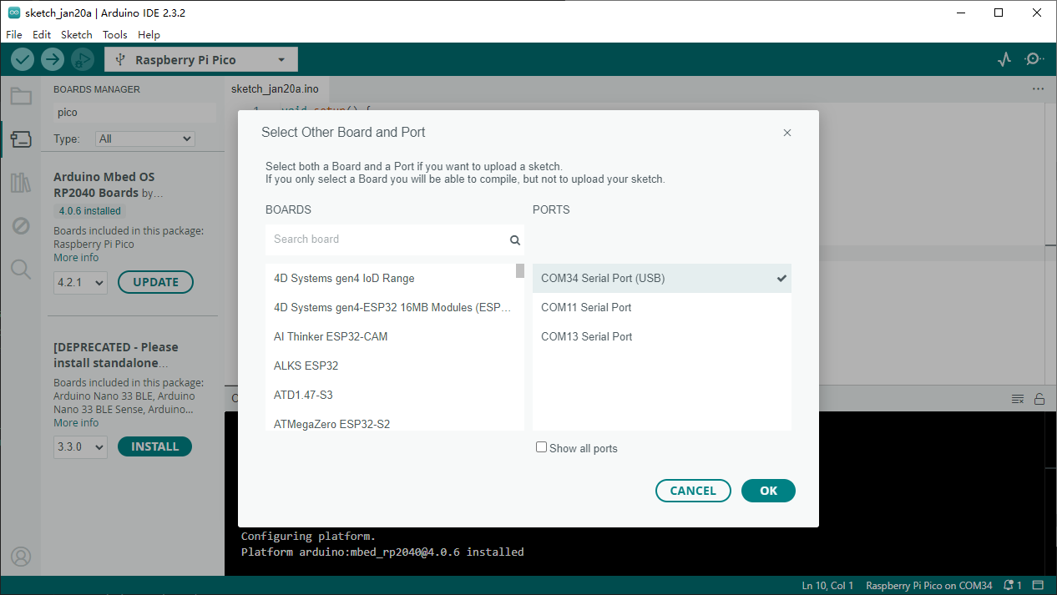Click the 4.0.6 installed badge
The image size is (1057, 595).
(x=89, y=211)
